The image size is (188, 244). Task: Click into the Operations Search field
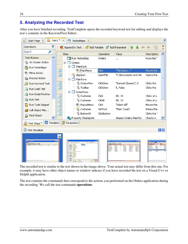point(36,52)
